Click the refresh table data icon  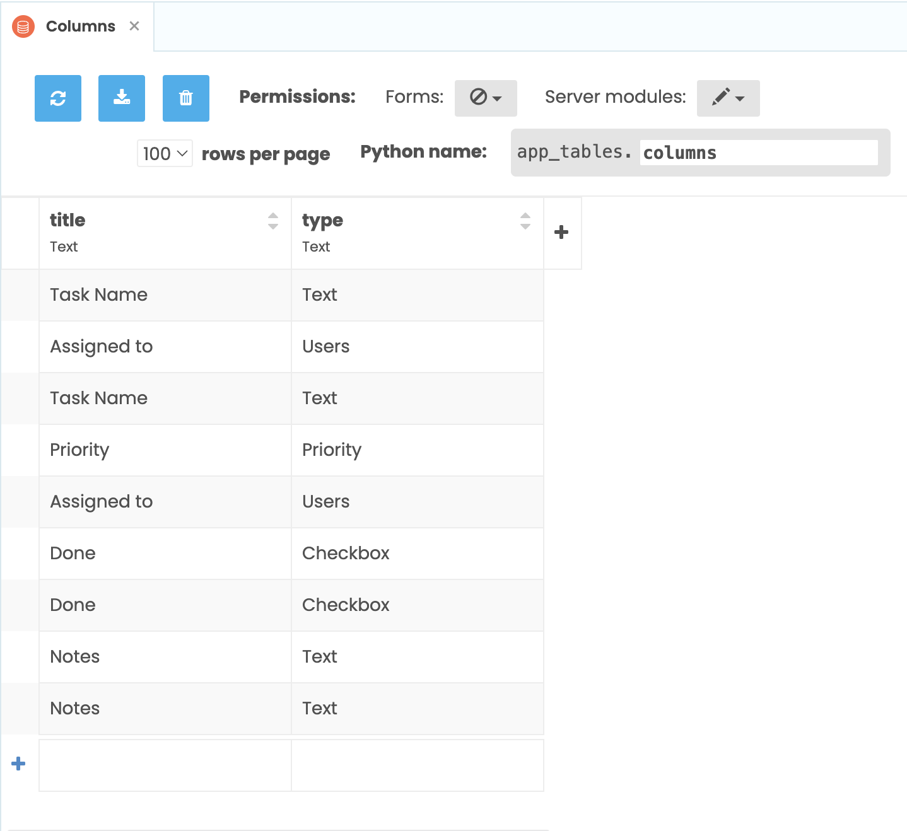click(x=57, y=98)
